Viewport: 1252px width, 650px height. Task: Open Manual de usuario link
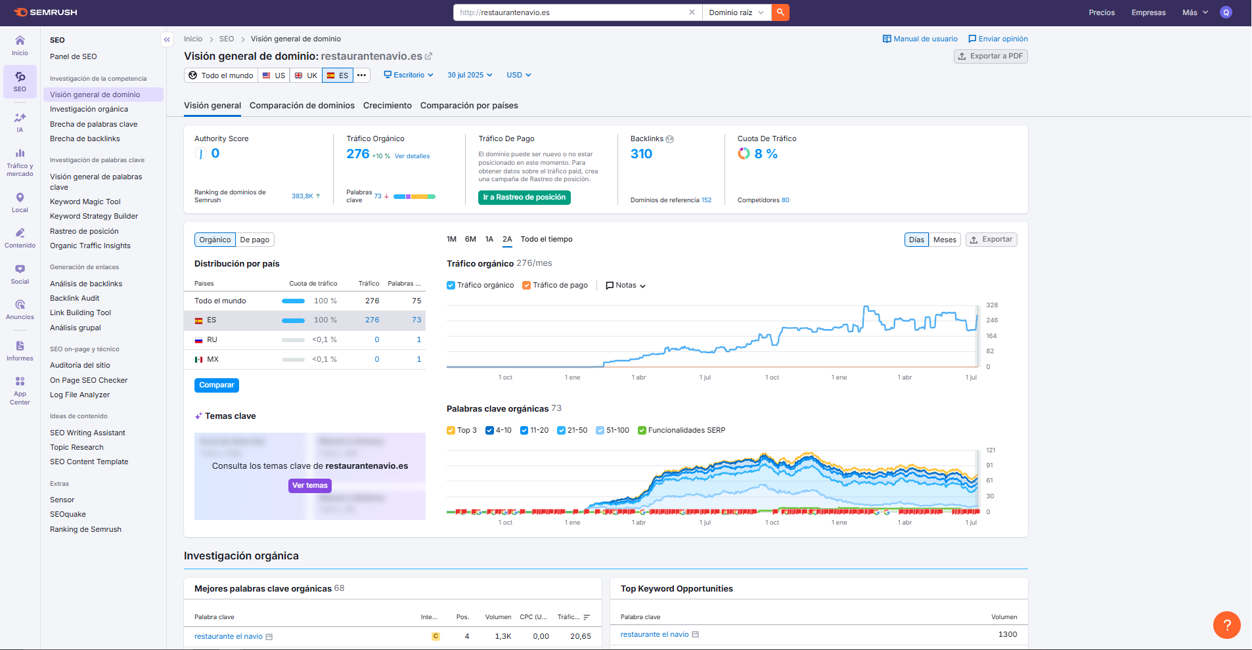pyautogui.click(x=920, y=39)
